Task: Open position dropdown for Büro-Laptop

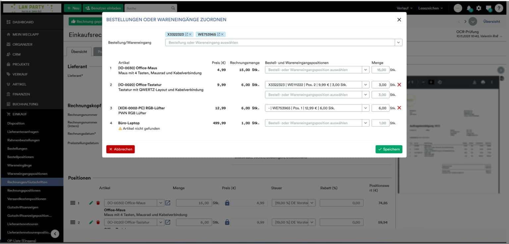Action: click(x=366, y=123)
